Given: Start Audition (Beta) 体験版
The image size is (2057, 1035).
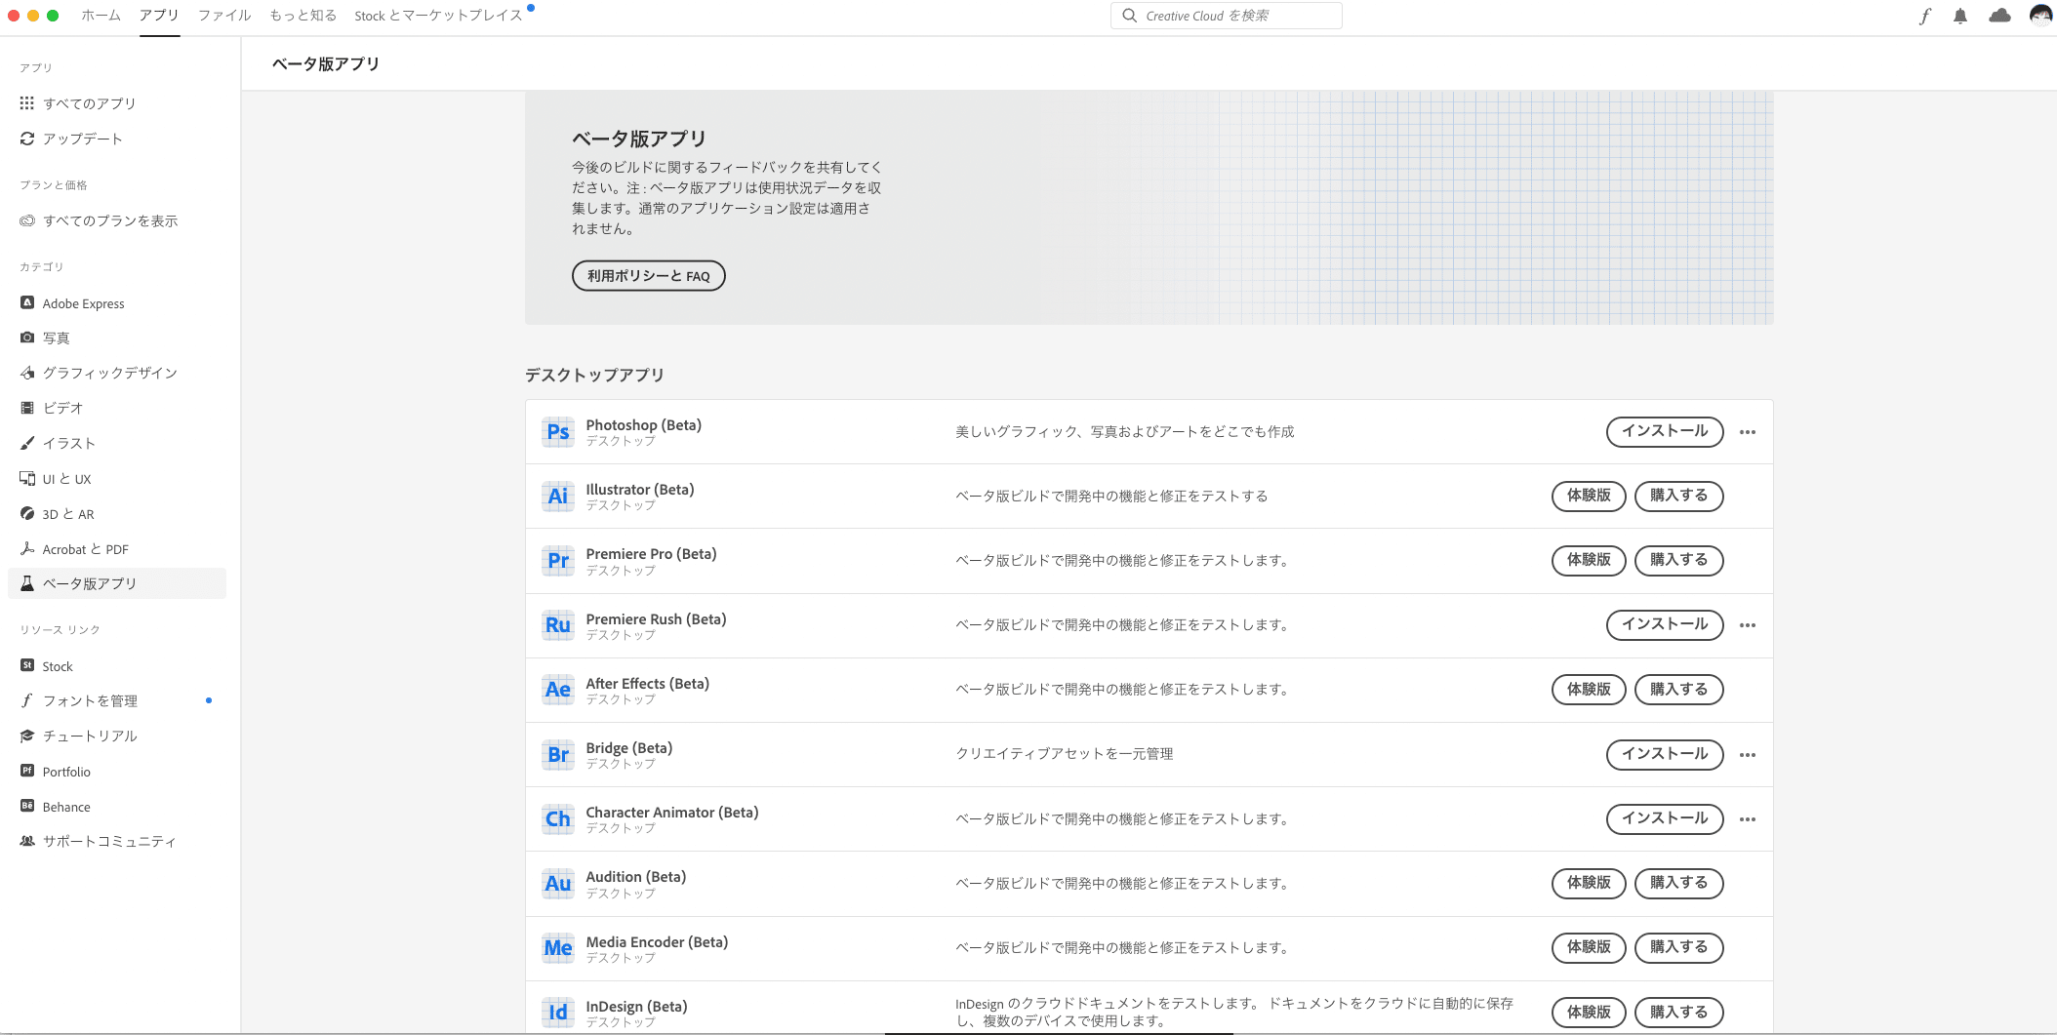Looking at the screenshot, I should 1589,883.
